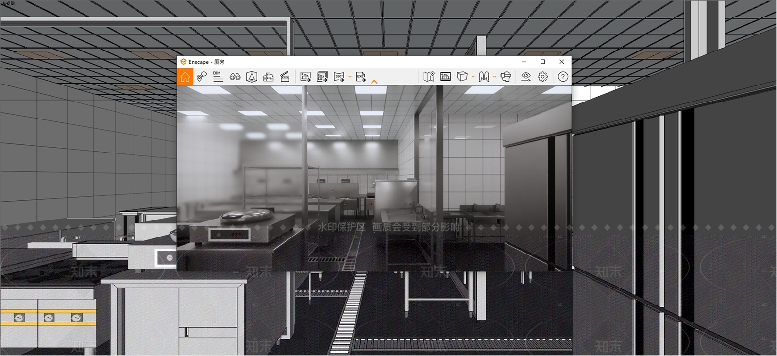Toggle the BIM info mode

[x=218, y=77]
